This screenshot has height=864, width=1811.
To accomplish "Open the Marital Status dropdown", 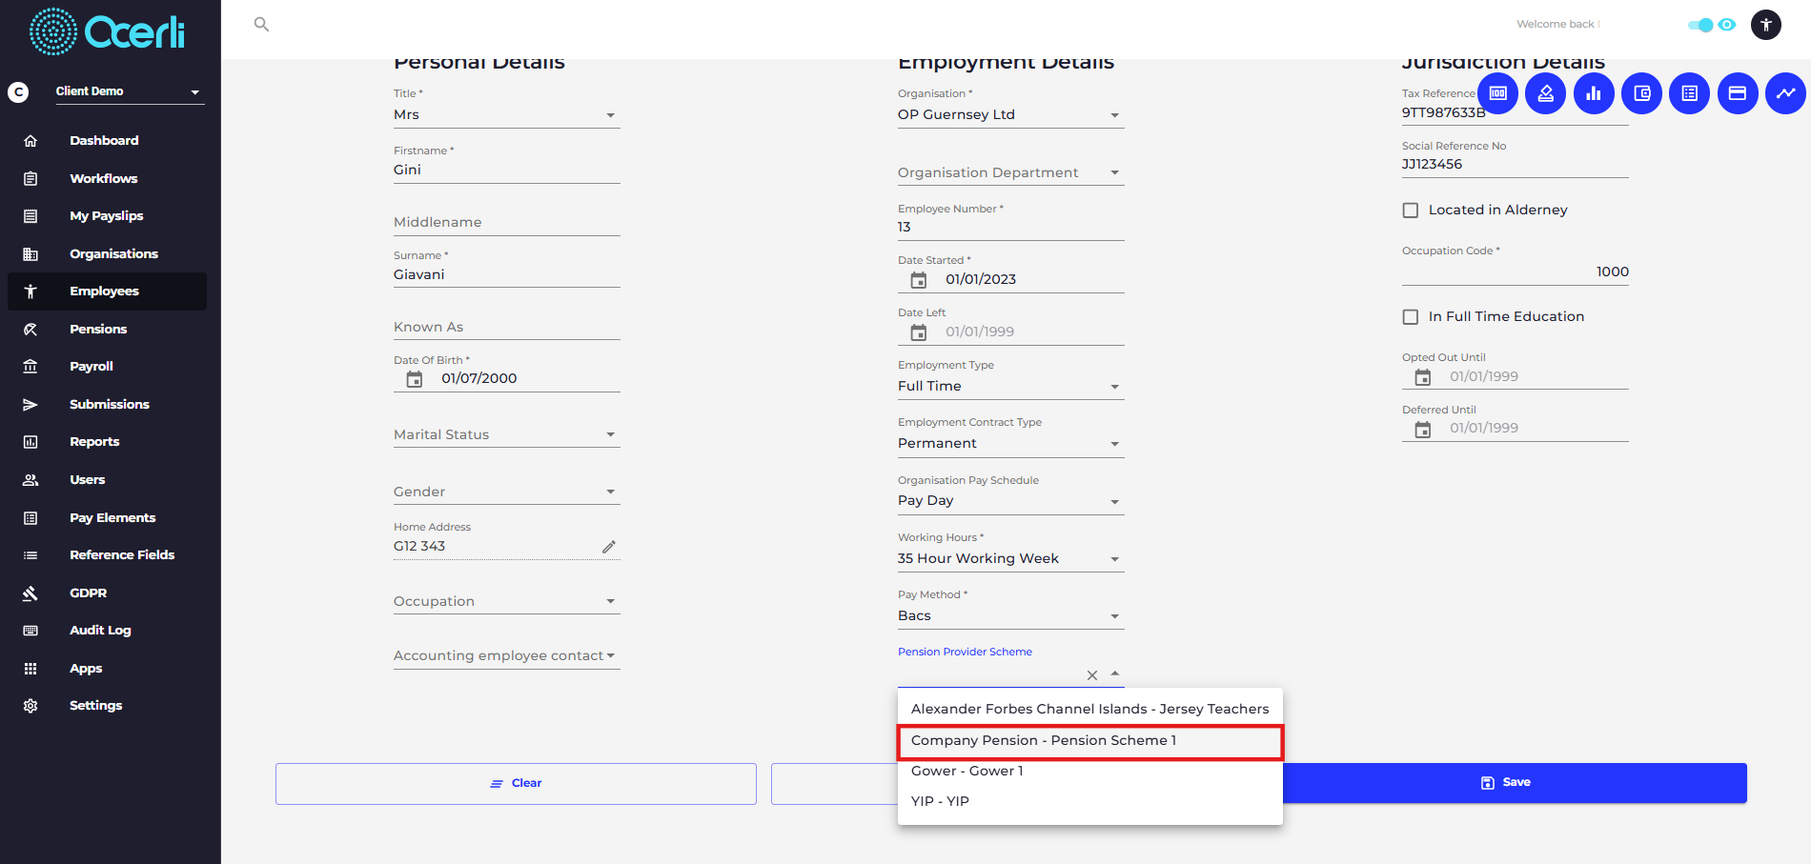I will tap(506, 435).
